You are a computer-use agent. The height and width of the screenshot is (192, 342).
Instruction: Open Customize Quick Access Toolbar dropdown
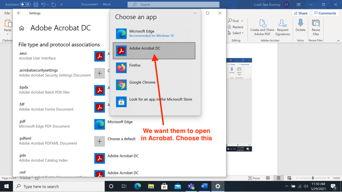tap(61, 5)
